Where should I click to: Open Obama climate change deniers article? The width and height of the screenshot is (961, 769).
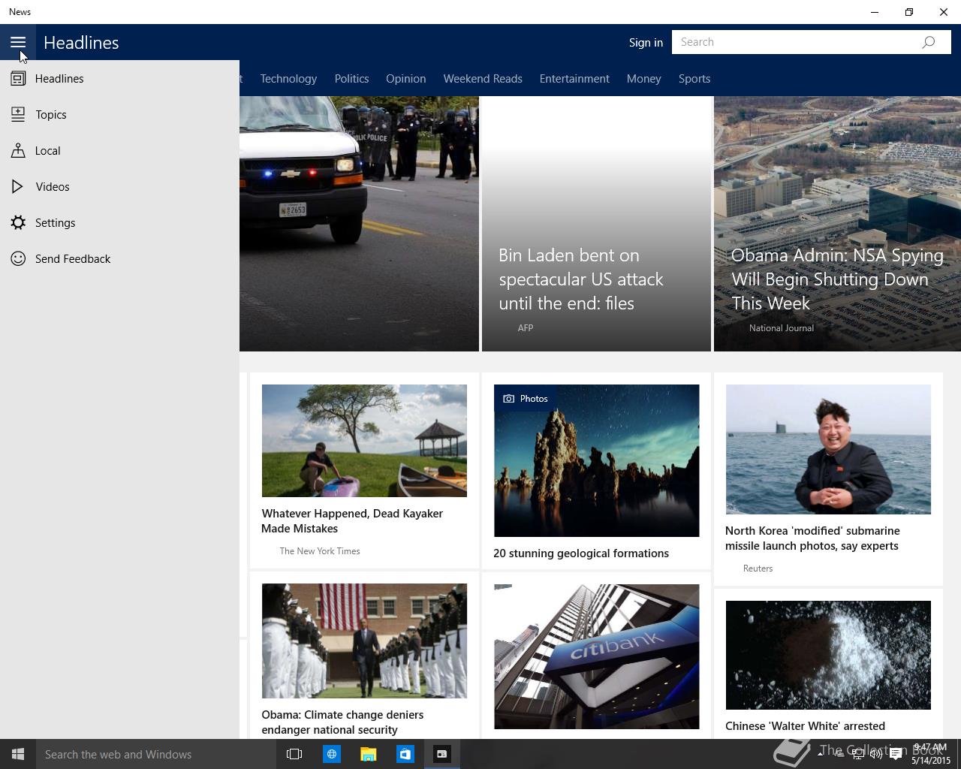(342, 722)
